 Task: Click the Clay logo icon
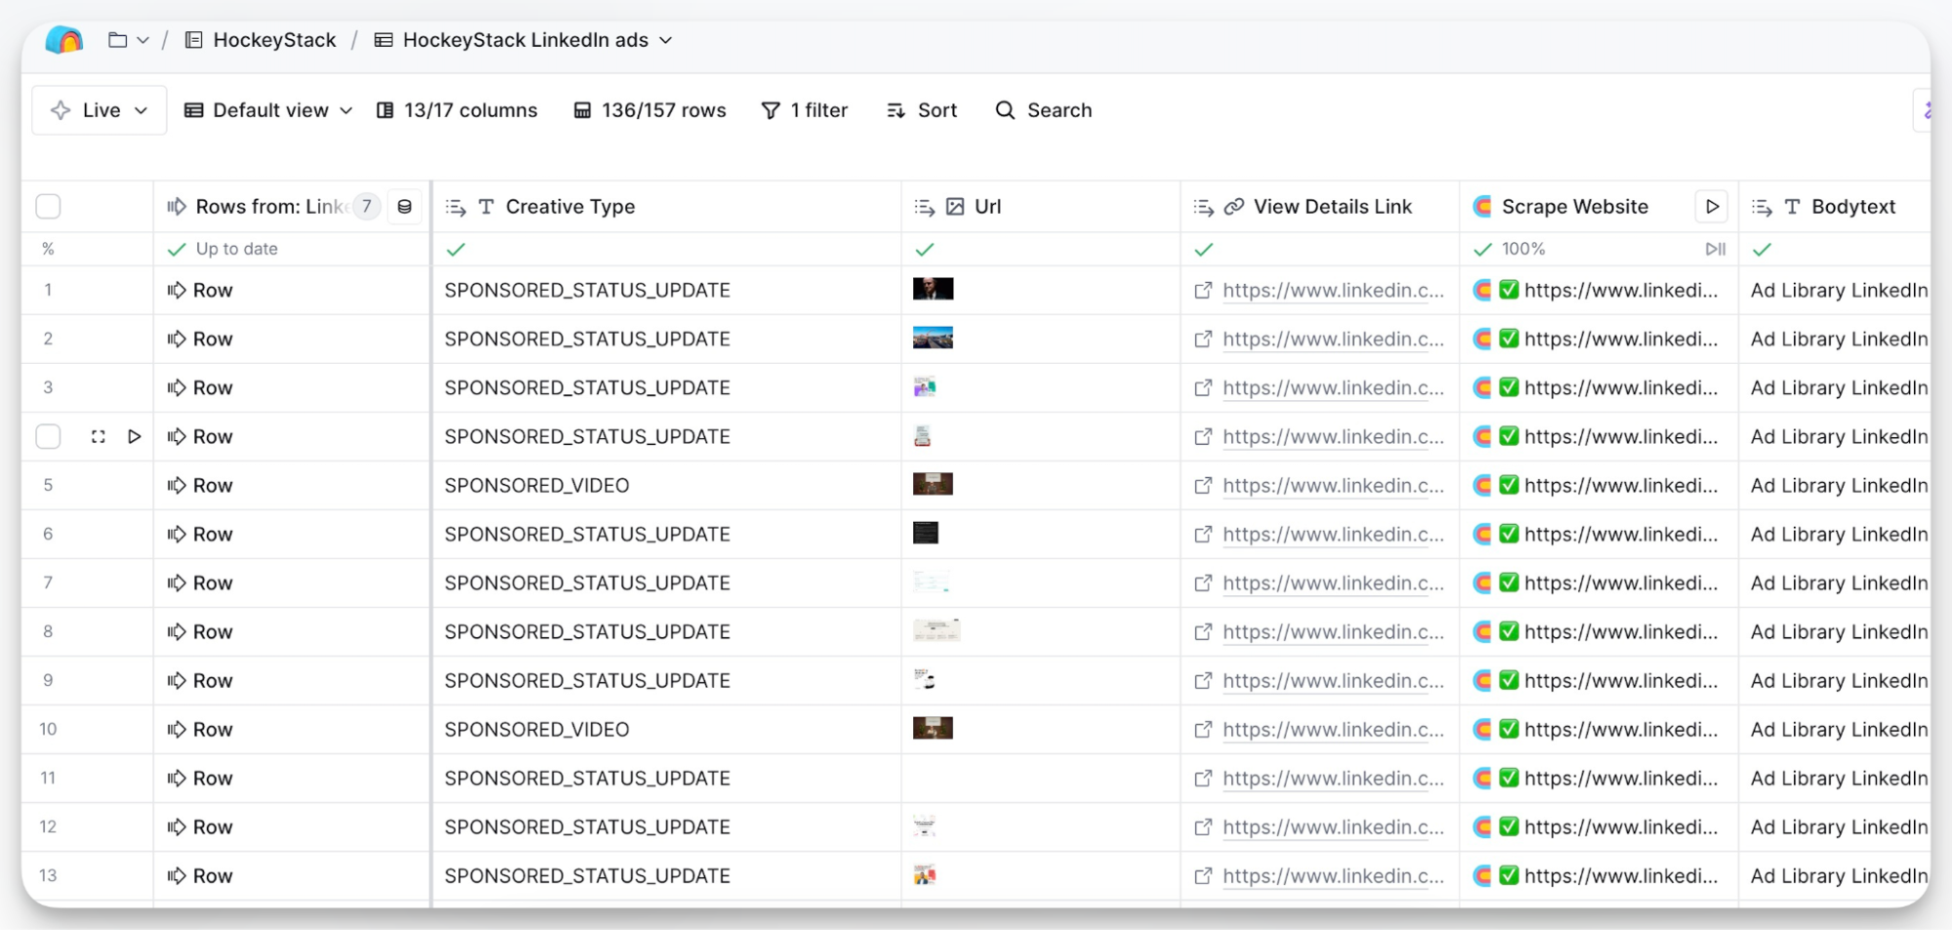click(62, 40)
